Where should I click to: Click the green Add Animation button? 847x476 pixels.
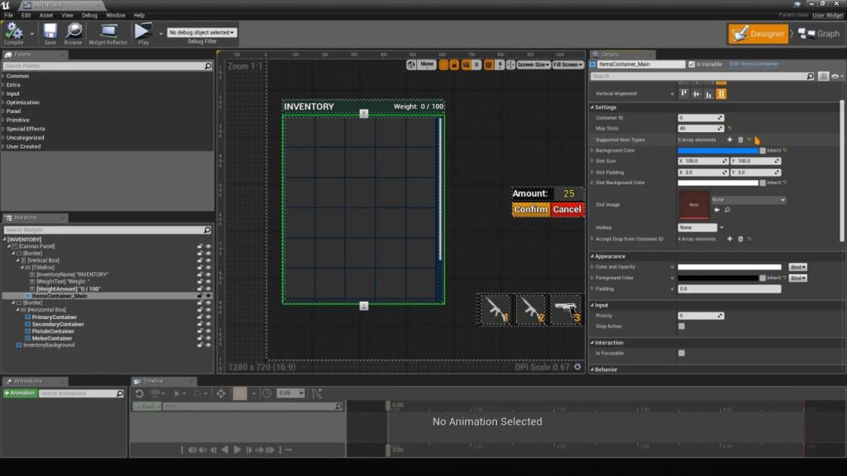20,393
